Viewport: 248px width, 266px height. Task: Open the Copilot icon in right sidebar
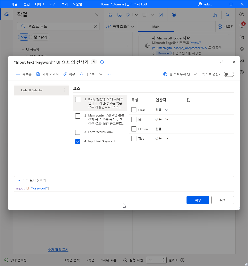[242, 14]
